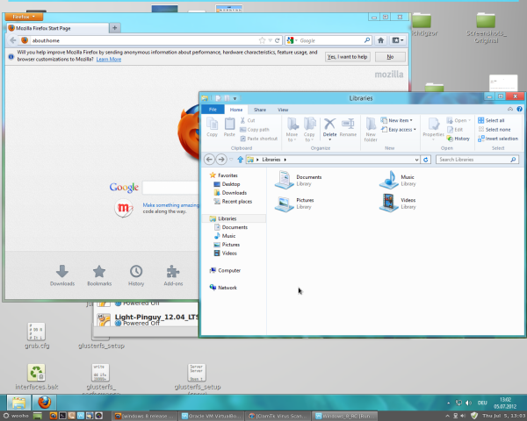Click Paste shortcut in the ribbon
Image resolution: width=527 pixels, height=421 pixels.
pos(259,139)
